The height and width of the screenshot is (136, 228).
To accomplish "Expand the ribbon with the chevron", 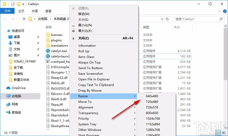I will point(219,11).
